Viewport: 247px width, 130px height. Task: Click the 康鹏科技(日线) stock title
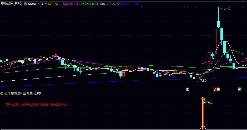[x=11, y=4]
